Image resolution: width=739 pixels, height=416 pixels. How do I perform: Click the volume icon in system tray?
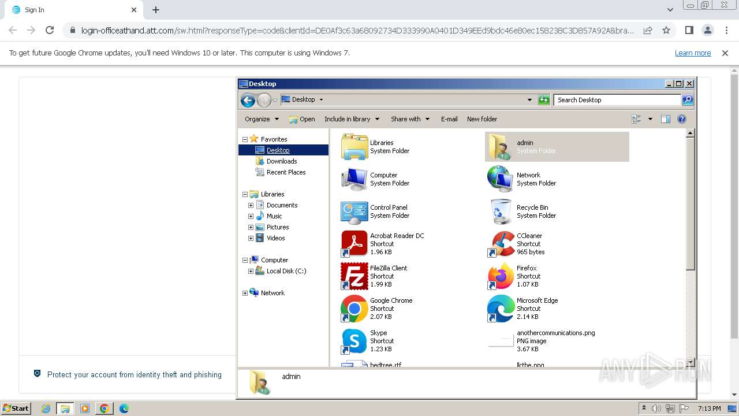pyautogui.click(x=656, y=408)
